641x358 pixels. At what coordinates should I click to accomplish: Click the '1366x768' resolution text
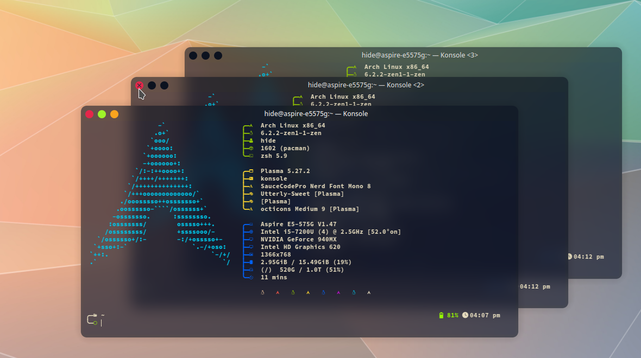coord(275,255)
